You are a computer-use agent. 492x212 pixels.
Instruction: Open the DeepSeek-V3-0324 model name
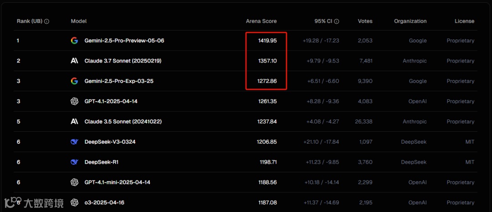[x=110, y=142]
